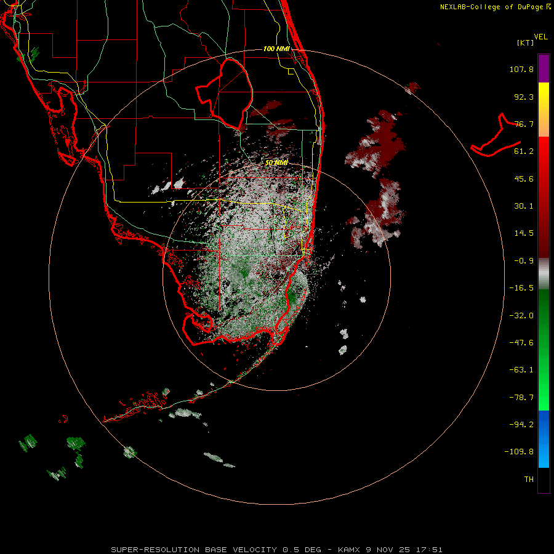Pick the blue segment of the color bar
This screenshot has height=554, width=554.
coord(544,439)
